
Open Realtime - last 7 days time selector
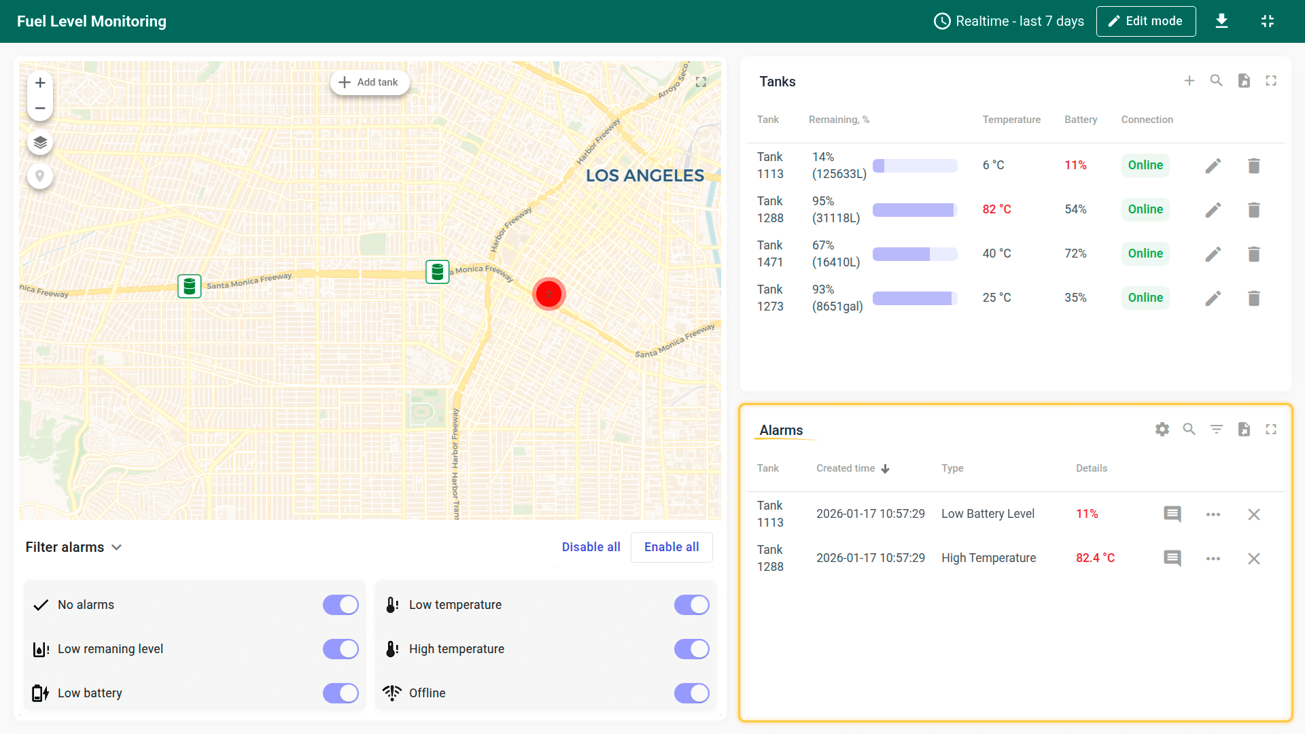point(1009,21)
